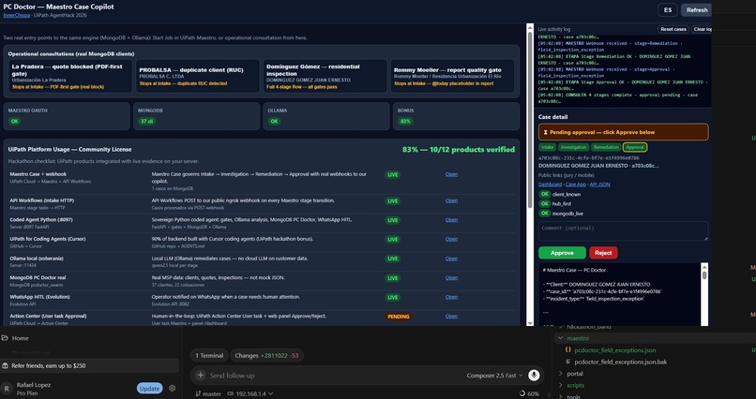
Task: Click 'Refer friends, earn up to $250' banner
Action: tap(90, 366)
